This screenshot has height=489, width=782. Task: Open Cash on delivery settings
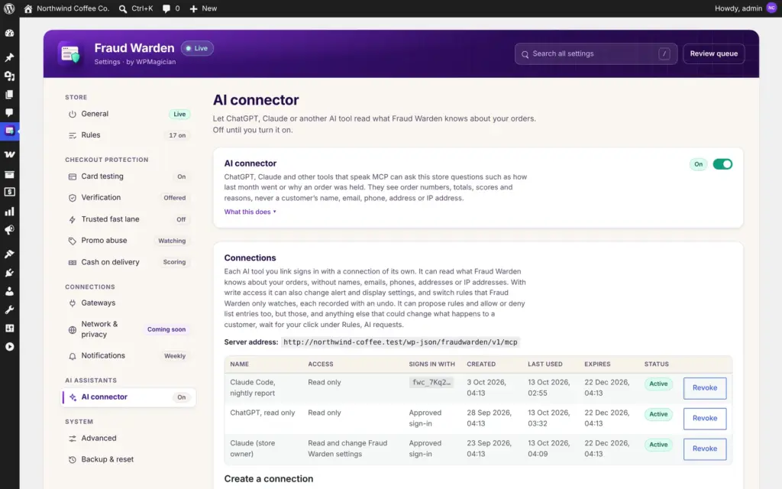128,262
